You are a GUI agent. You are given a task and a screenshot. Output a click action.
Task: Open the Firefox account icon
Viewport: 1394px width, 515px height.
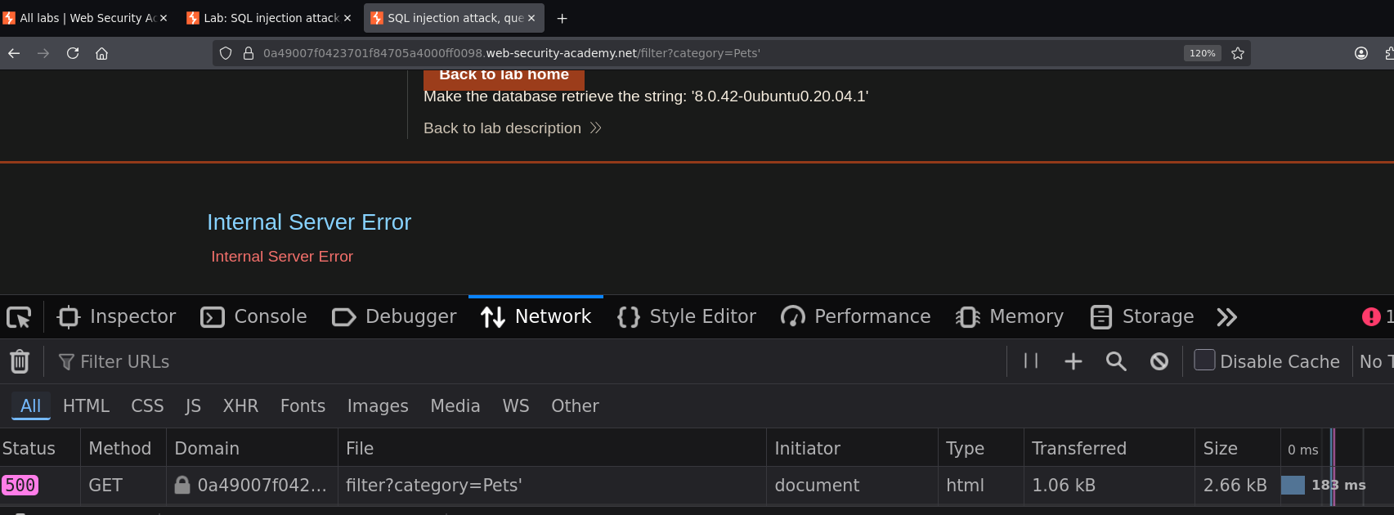point(1361,53)
